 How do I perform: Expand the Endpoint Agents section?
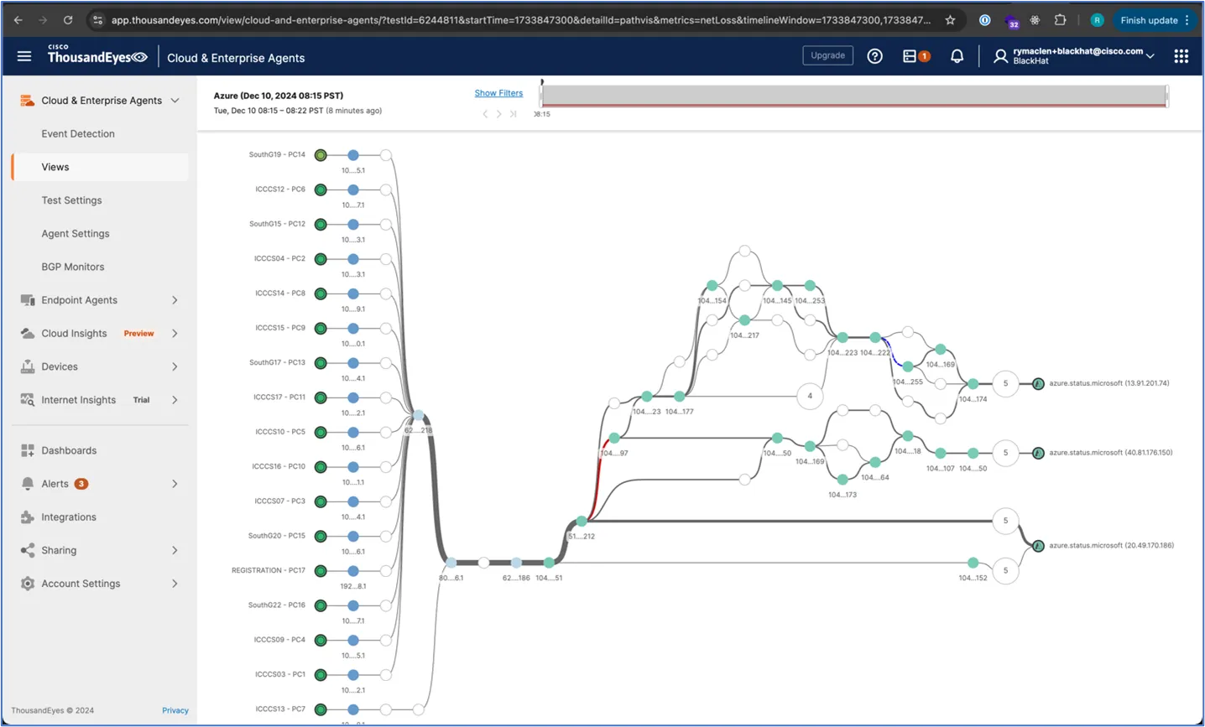[175, 300]
